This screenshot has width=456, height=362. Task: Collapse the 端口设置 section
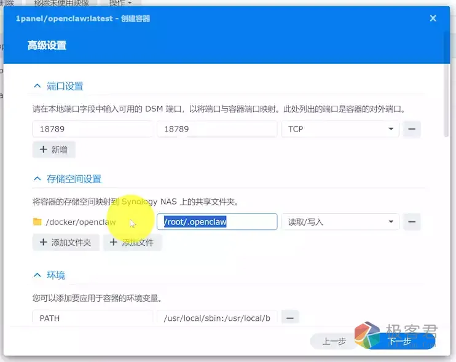[x=37, y=86]
